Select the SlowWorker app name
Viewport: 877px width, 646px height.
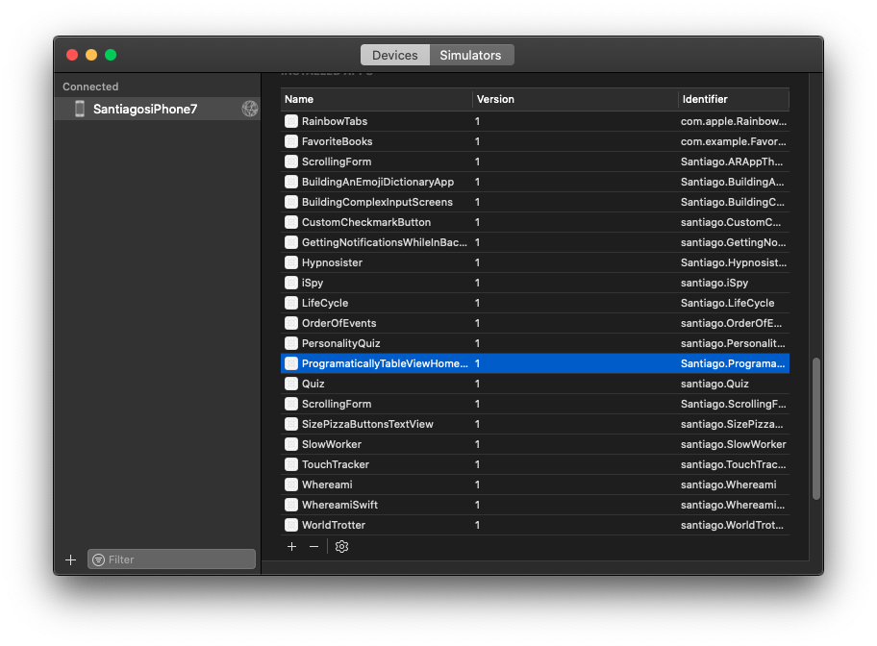point(331,444)
